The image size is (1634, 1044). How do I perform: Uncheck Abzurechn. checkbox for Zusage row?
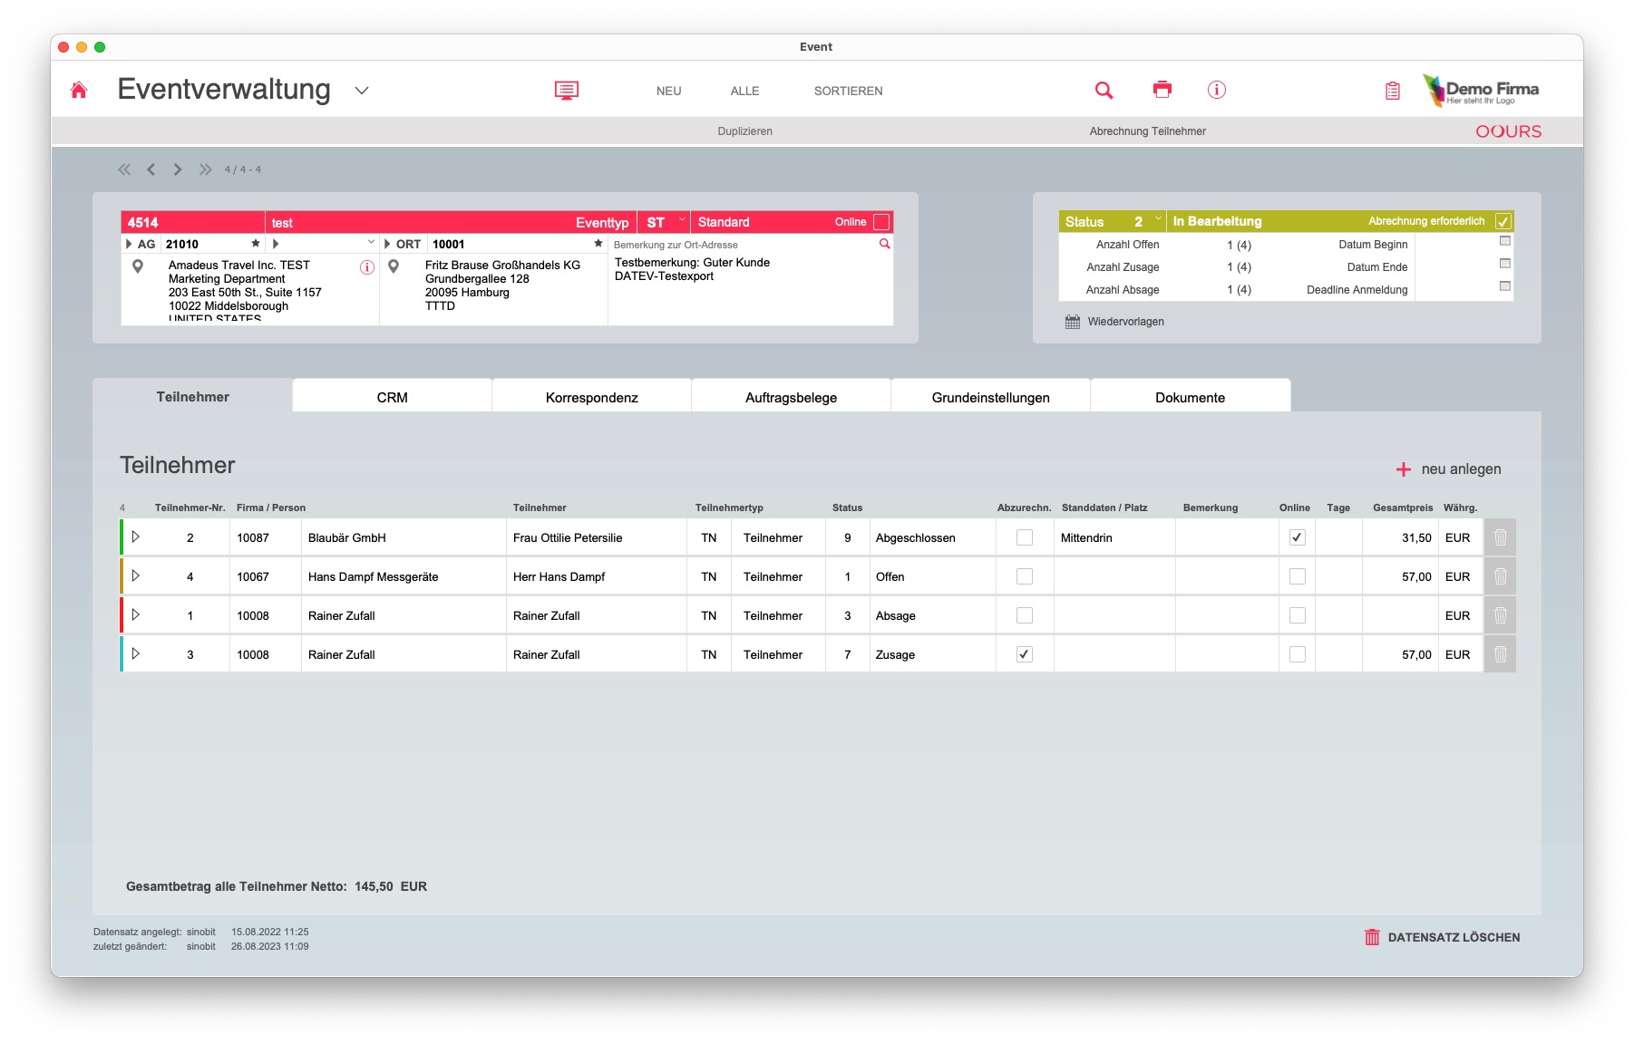pos(1025,654)
